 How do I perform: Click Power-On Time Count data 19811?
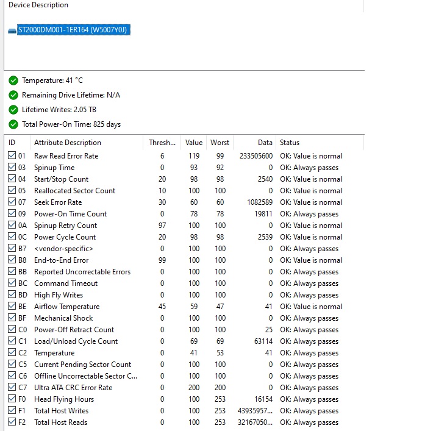(x=263, y=214)
